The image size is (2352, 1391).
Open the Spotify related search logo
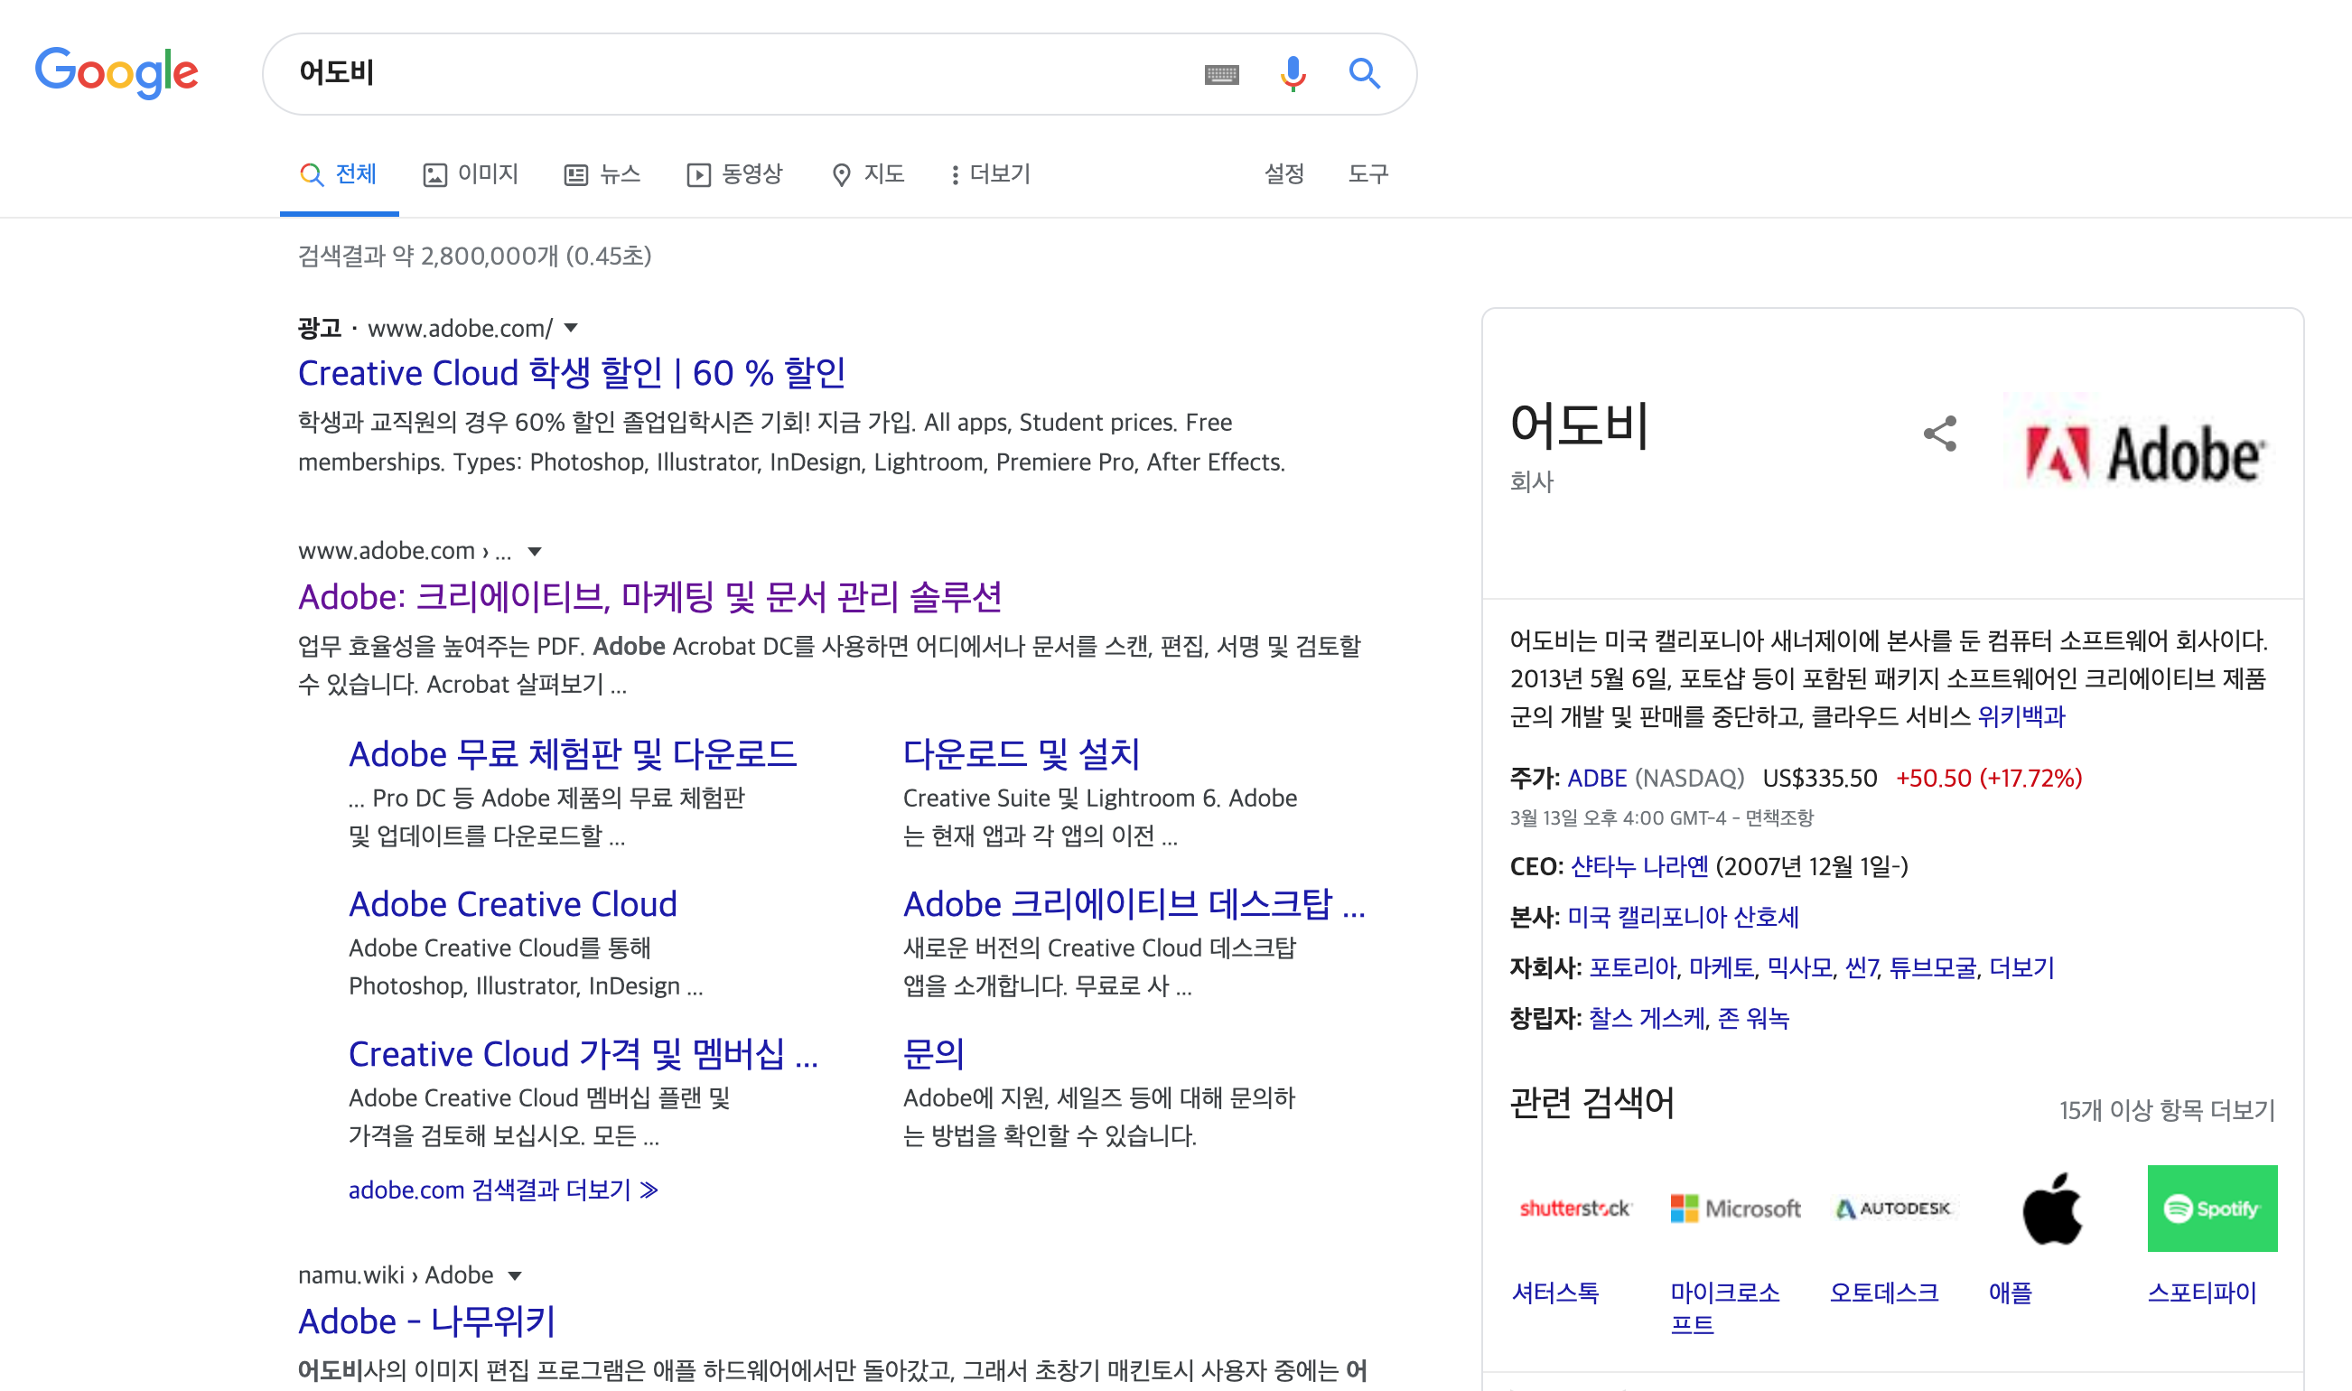click(x=2211, y=1208)
